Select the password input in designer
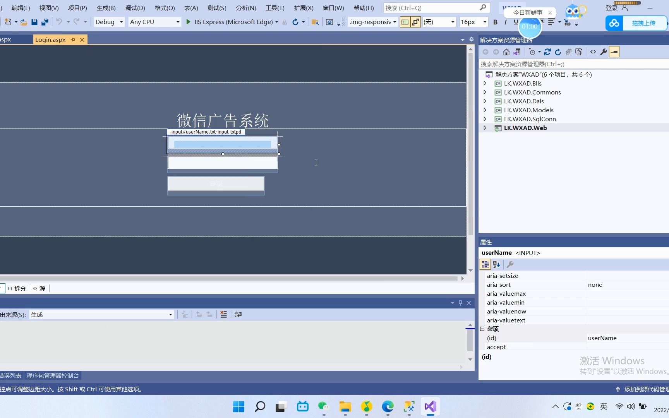Viewport: 669px width, 418px height. point(223,163)
